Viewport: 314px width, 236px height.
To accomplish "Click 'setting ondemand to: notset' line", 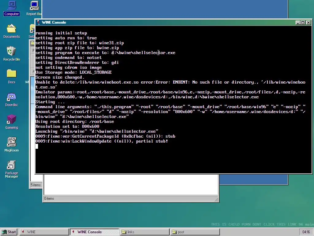I will tap(68, 58).
